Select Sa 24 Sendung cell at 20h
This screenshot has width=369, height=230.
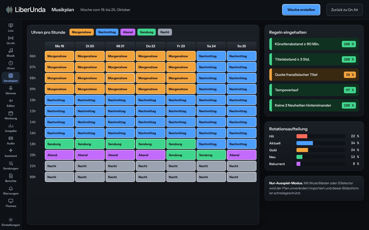click(211, 155)
